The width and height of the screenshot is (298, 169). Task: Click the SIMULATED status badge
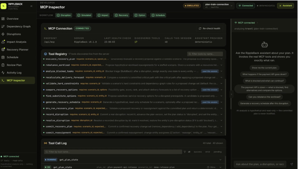click(x=192, y=6)
